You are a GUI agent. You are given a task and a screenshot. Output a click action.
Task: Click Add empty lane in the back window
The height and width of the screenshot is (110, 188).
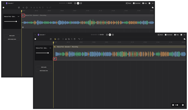12,39
